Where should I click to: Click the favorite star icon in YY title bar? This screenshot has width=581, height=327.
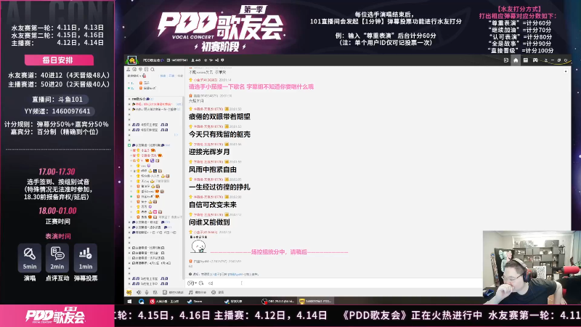click(206, 60)
